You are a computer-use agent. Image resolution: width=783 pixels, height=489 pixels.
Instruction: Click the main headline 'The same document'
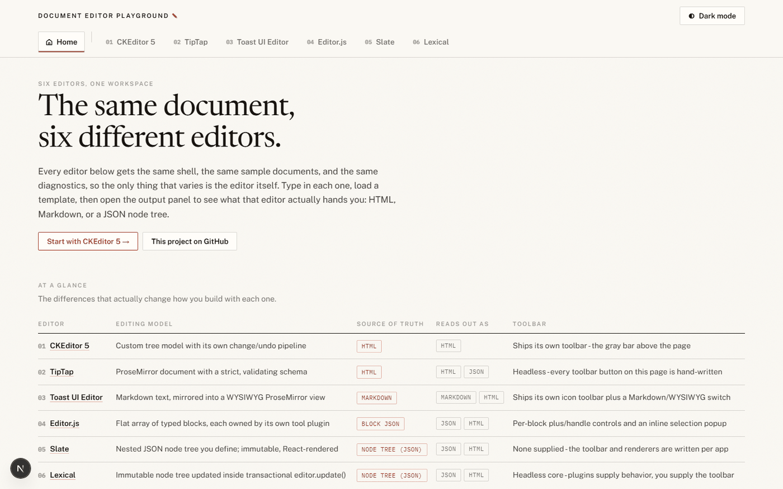[x=167, y=121]
